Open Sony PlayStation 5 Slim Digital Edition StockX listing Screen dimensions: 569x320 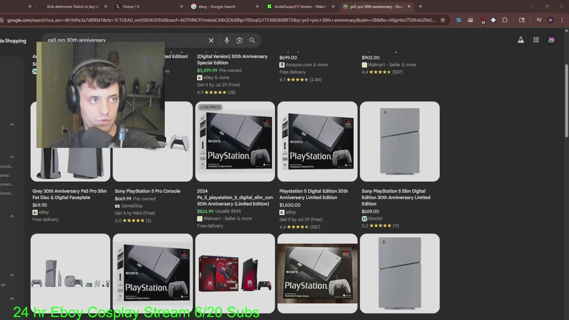[396, 197]
